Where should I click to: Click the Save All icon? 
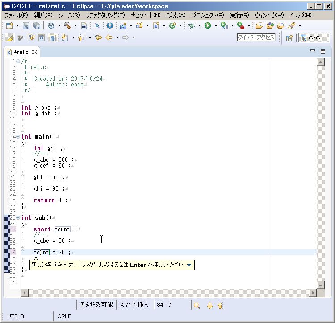click(37, 26)
